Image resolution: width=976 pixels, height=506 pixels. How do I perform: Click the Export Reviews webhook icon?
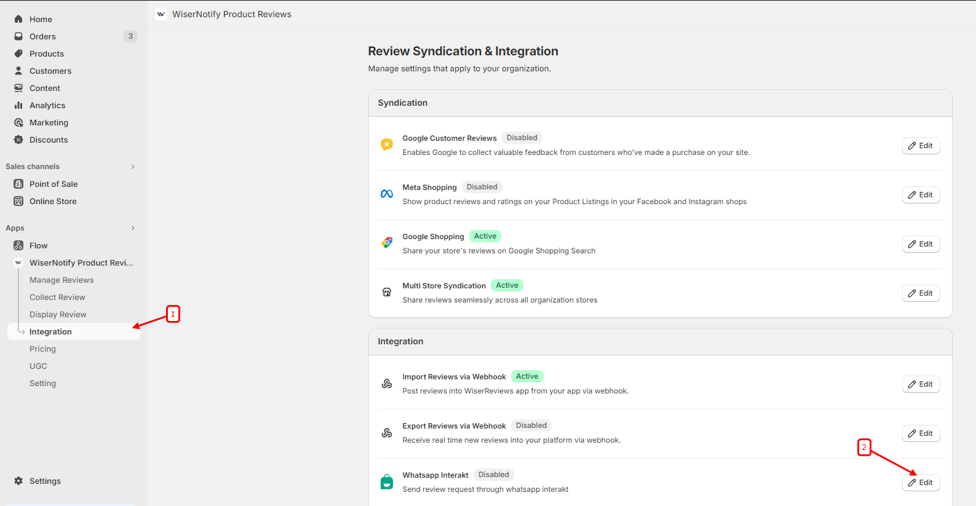pos(387,433)
